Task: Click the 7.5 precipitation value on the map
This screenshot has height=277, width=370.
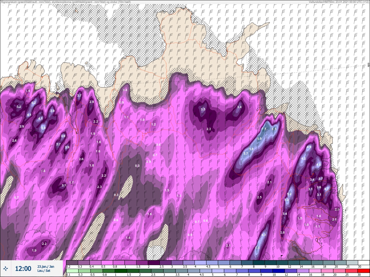Action: (264, 129)
